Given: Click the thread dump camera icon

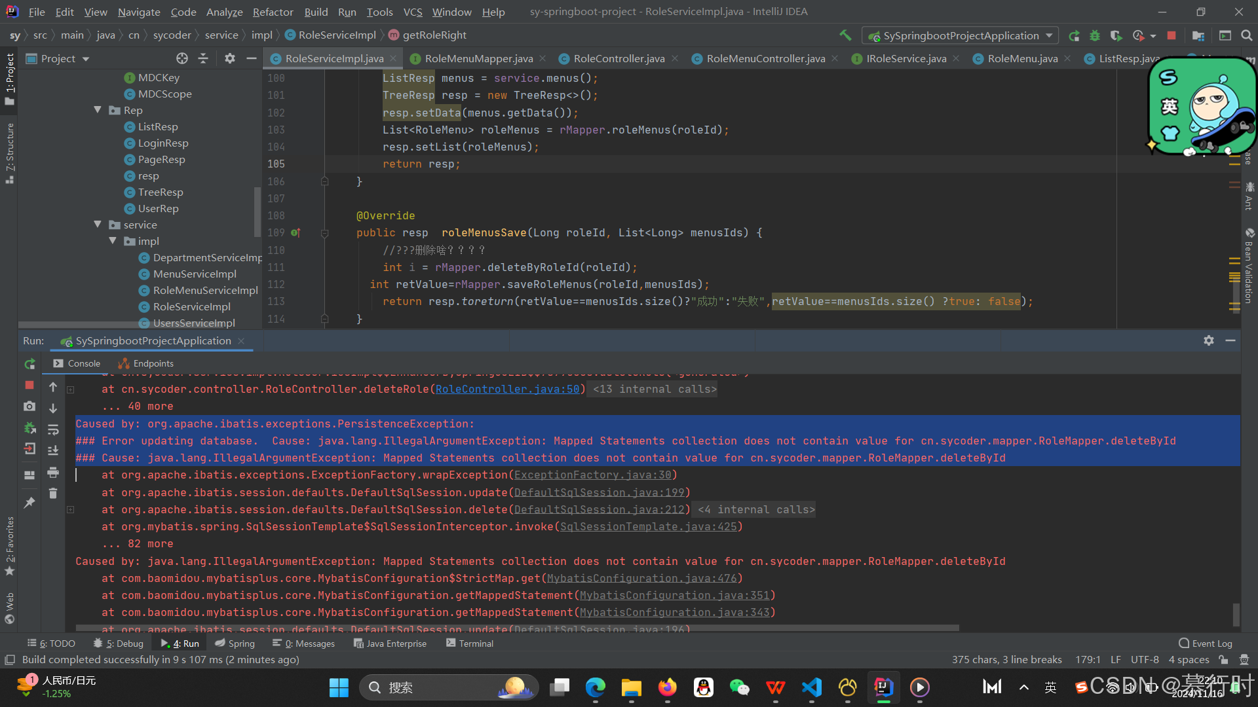Looking at the screenshot, I should point(29,407).
